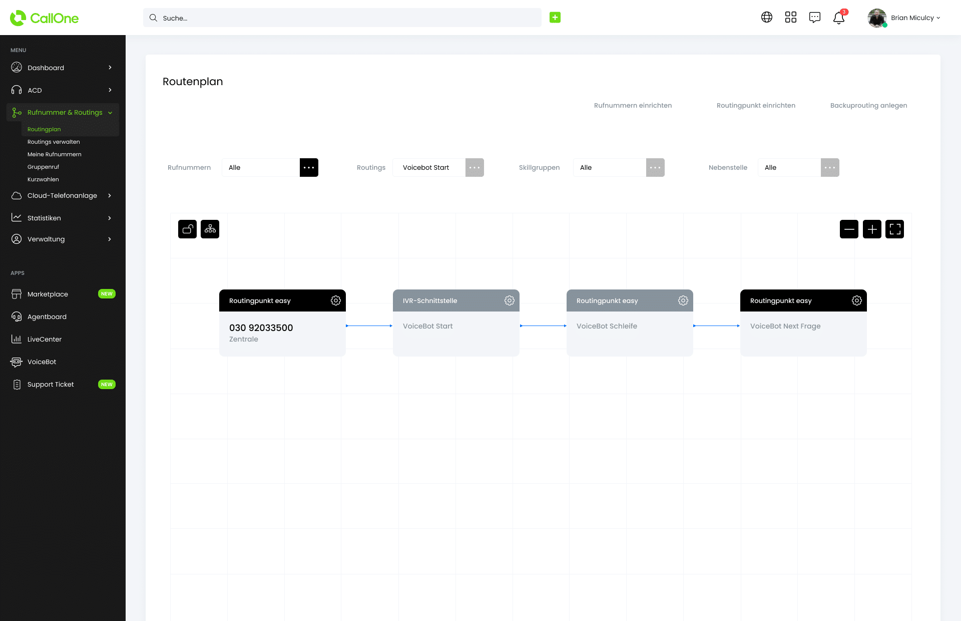Click the zoom out minus icon
961x621 pixels.
849,229
